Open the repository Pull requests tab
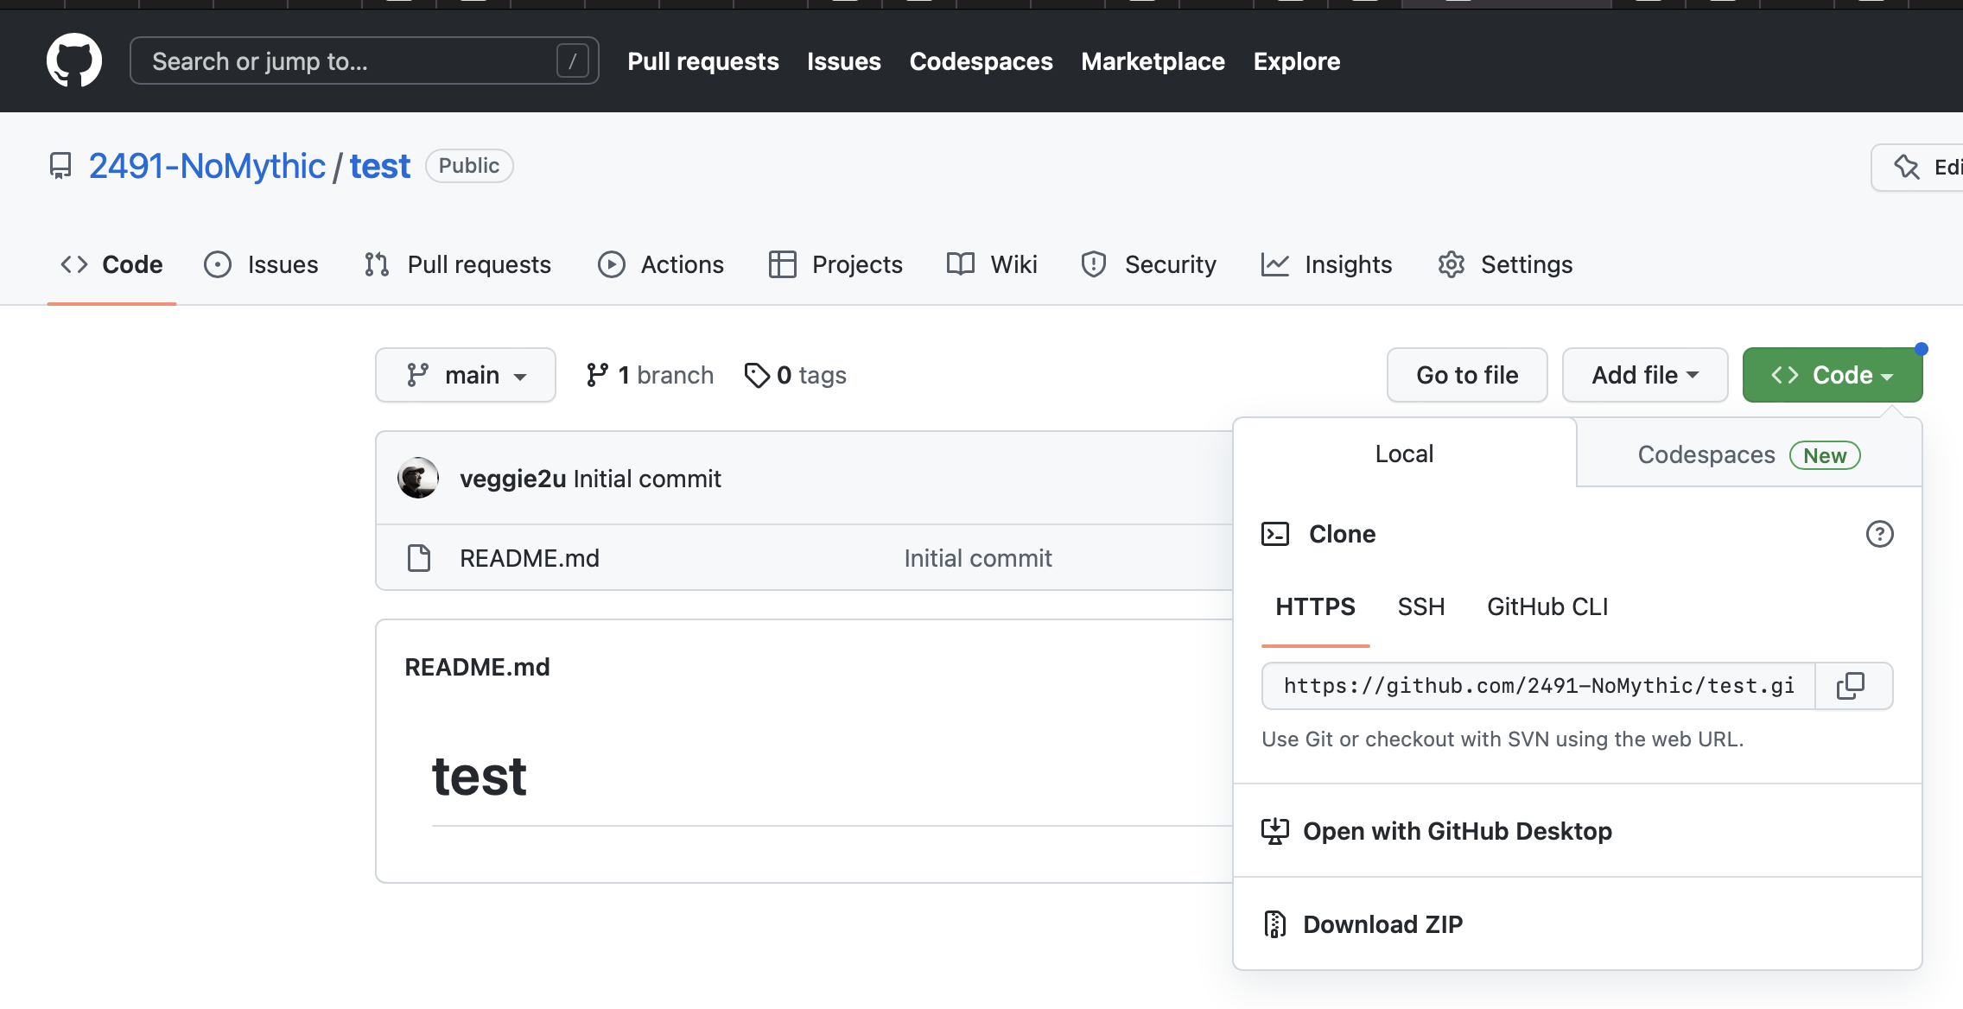This screenshot has height=1009, width=1963. (x=458, y=264)
